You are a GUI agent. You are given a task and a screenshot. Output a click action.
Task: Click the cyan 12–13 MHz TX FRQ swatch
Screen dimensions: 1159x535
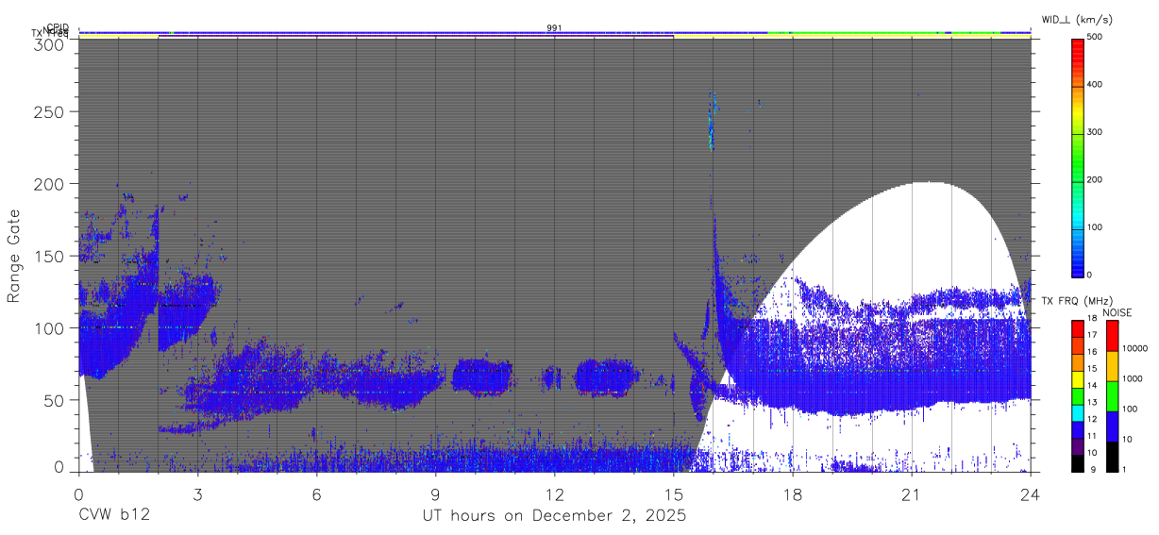pyautogui.click(x=1079, y=413)
